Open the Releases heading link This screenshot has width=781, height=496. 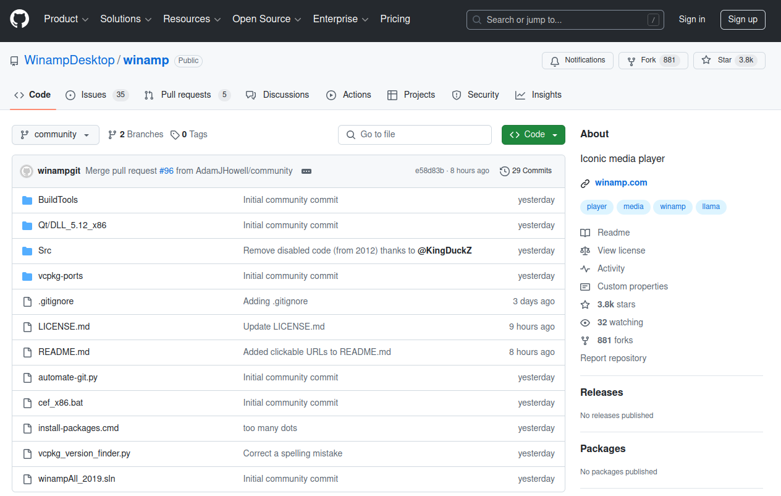coord(601,393)
